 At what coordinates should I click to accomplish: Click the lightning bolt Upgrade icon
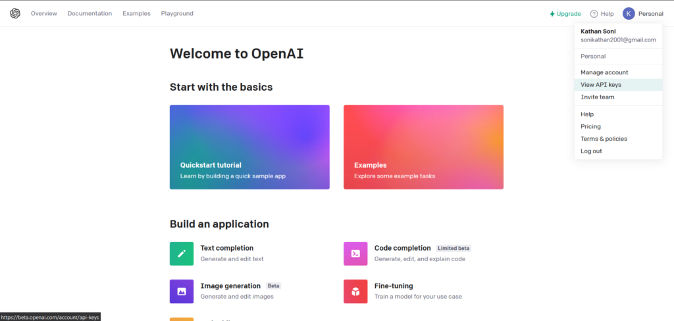tap(552, 14)
